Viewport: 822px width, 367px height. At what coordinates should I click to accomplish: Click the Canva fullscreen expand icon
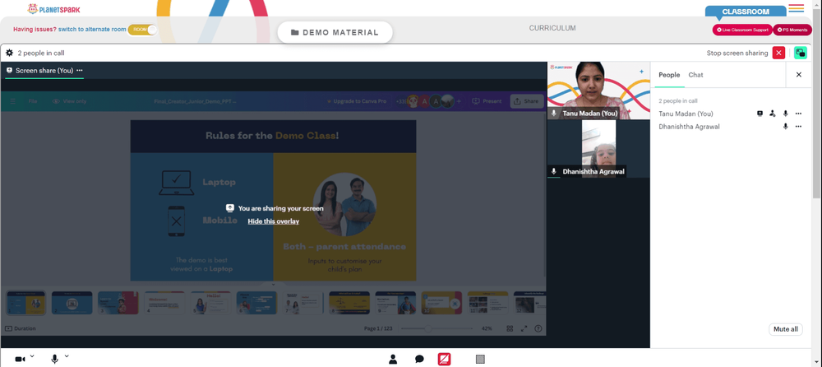[x=524, y=328]
